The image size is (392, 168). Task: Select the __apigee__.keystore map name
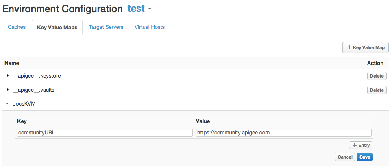37,76
